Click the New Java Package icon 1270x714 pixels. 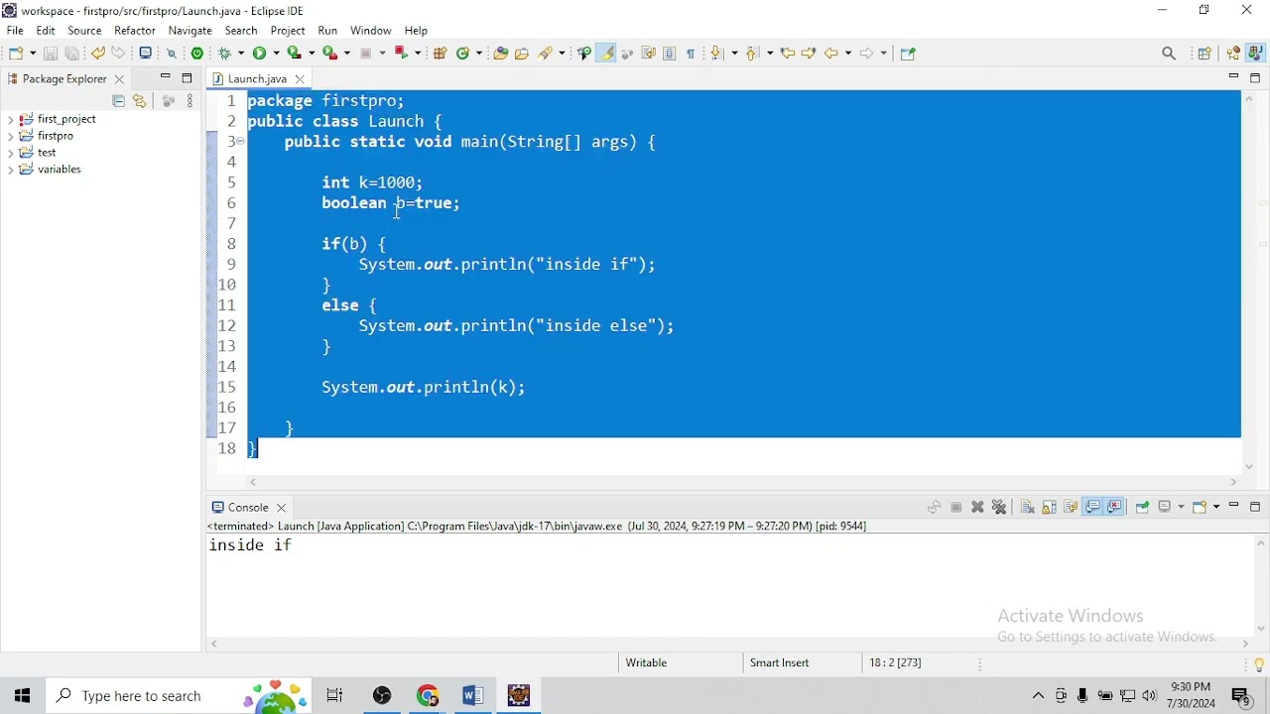click(x=442, y=54)
